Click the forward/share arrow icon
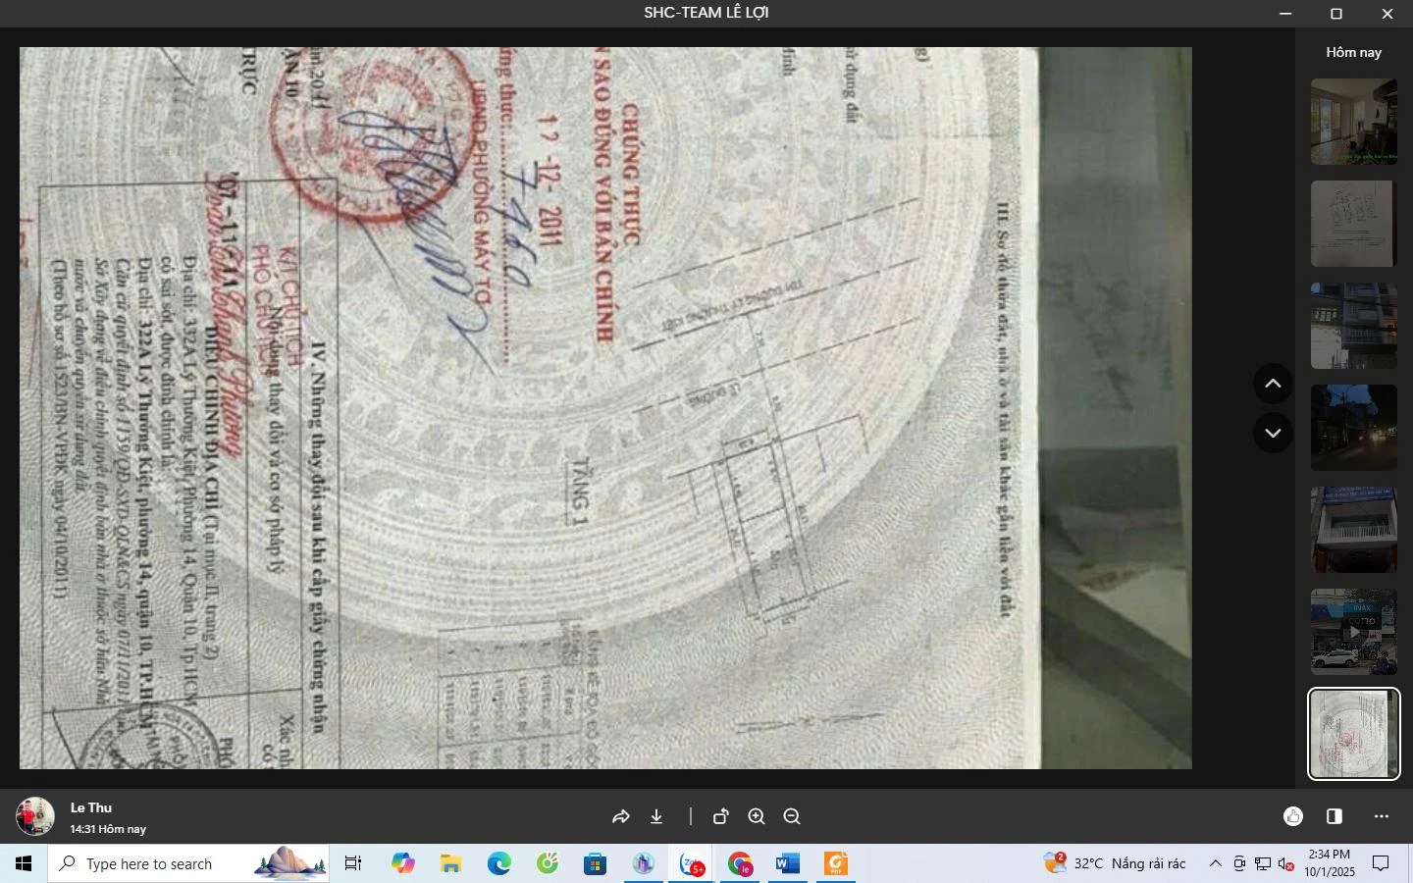The height and width of the screenshot is (883, 1413). coord(620,816)
